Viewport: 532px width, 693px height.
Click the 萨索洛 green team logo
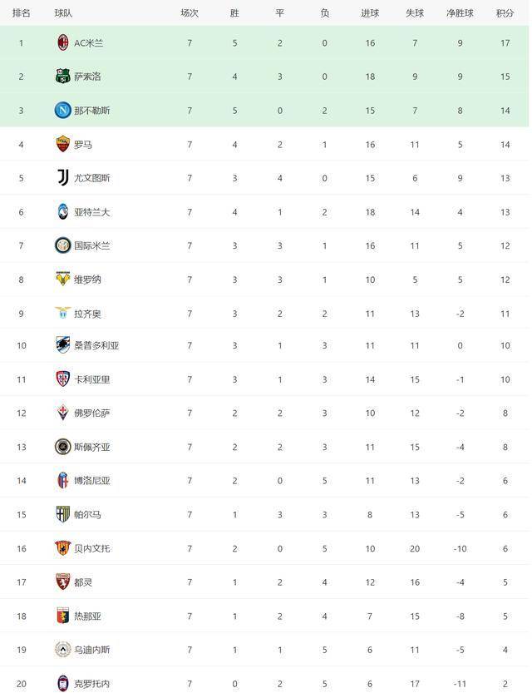(x=62, y=77)
